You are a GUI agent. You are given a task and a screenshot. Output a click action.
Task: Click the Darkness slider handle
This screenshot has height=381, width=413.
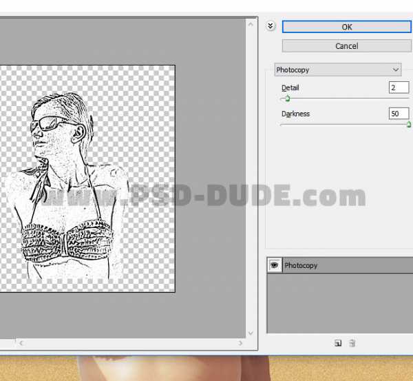coord(409,125)
